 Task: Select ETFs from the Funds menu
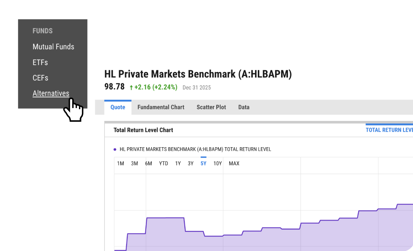40,62
